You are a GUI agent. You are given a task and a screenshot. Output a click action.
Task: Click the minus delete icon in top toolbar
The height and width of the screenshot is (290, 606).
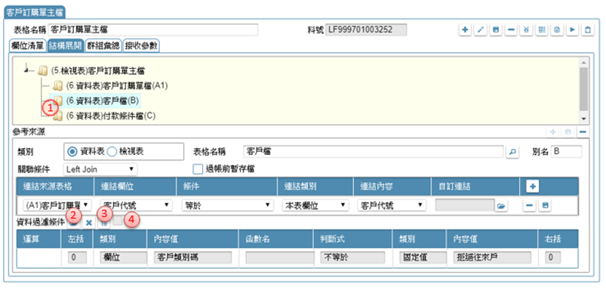[511, 30]
